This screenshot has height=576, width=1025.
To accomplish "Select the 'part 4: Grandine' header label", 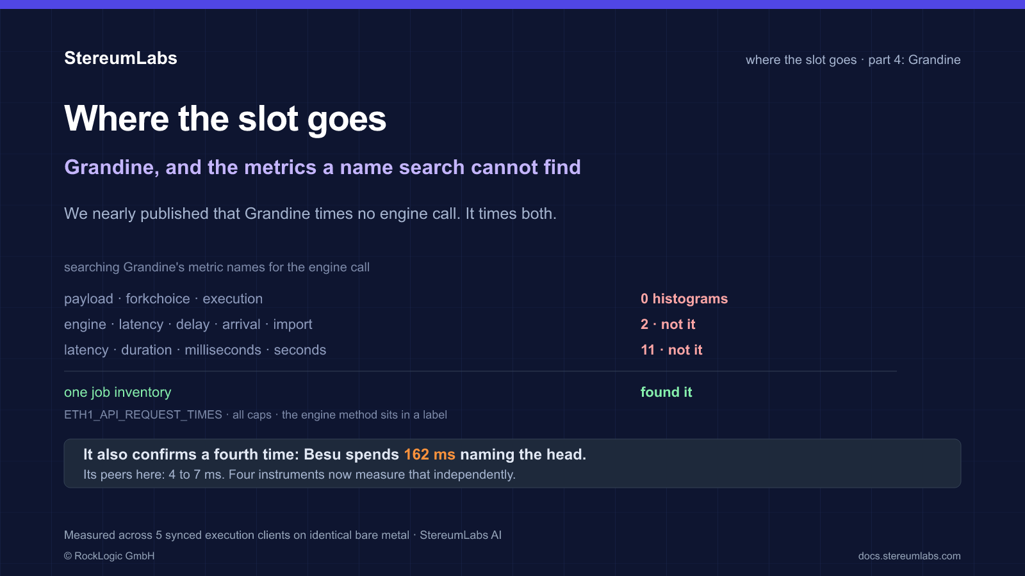I will point(914,60).
